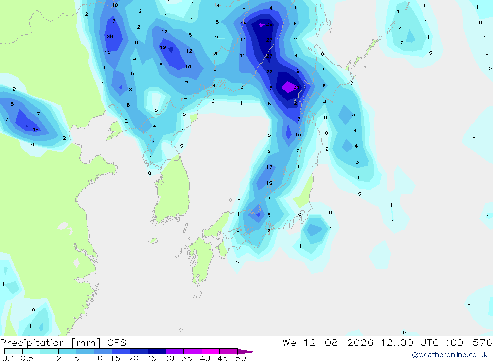Image resolution: width=493 pixels, height=361 pixels.
Task: Click the legend label "25"
Action: coord(151,358)
